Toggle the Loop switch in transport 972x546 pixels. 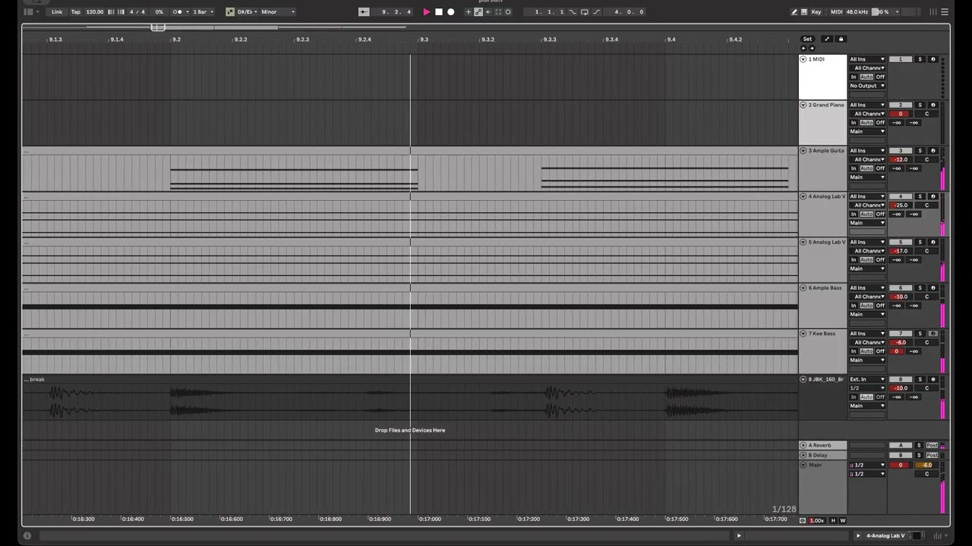click(584, 12)
